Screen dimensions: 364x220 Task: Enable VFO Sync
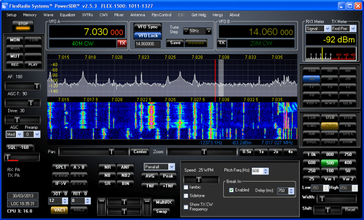(148, 27)
